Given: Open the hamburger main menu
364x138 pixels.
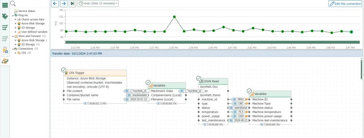Looking at the screenshot, I should point(5,5).
